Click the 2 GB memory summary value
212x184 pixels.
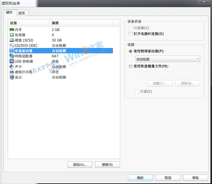pos(55,29)
